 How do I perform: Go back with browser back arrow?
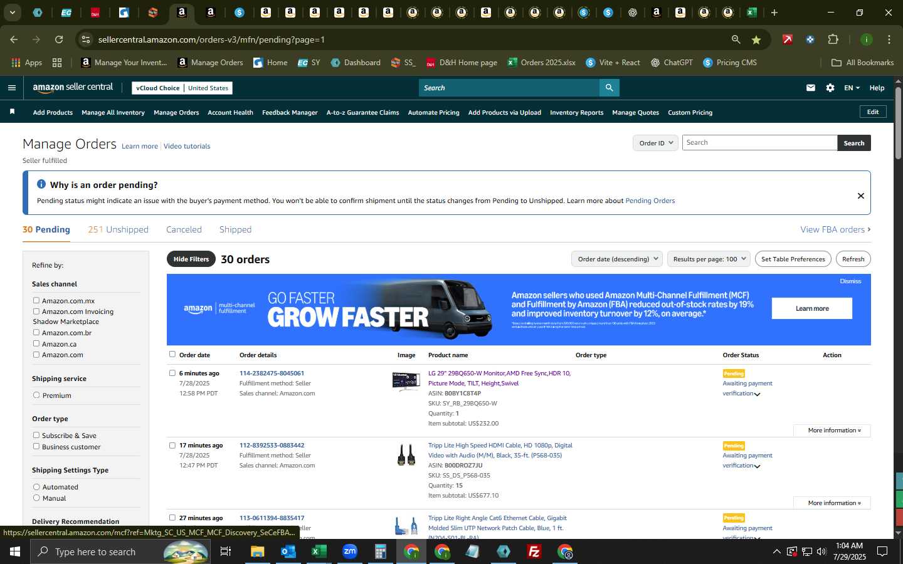[14, 39]
